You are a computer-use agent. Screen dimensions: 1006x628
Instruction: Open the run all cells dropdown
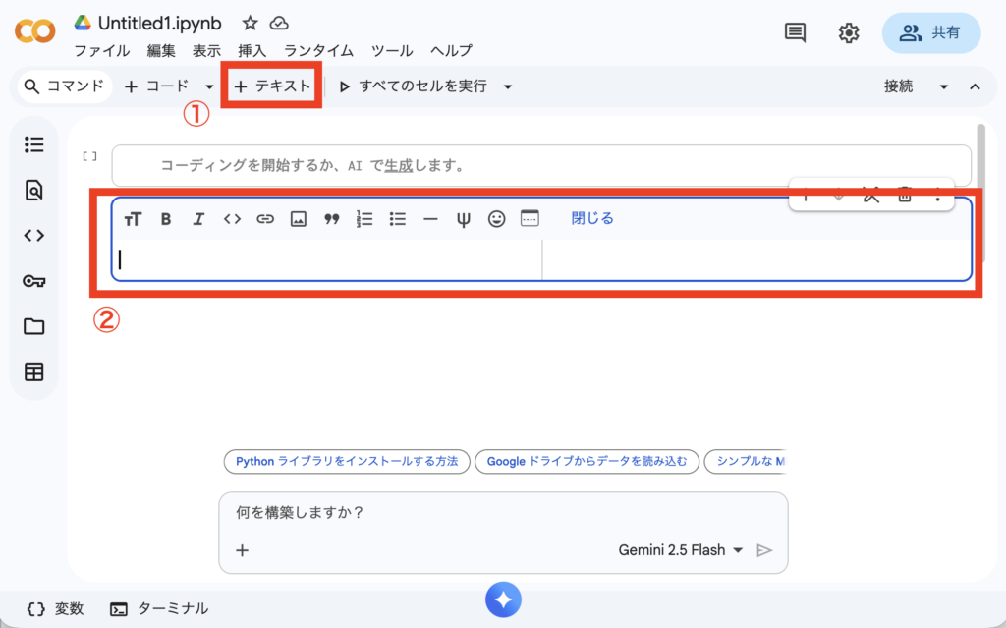tap(508, 86)
